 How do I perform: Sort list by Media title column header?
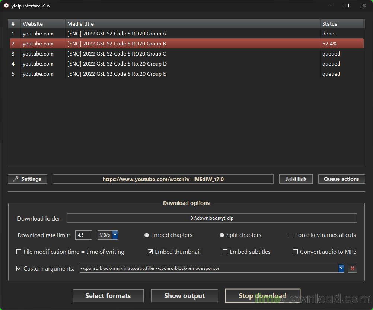[192, 24]
